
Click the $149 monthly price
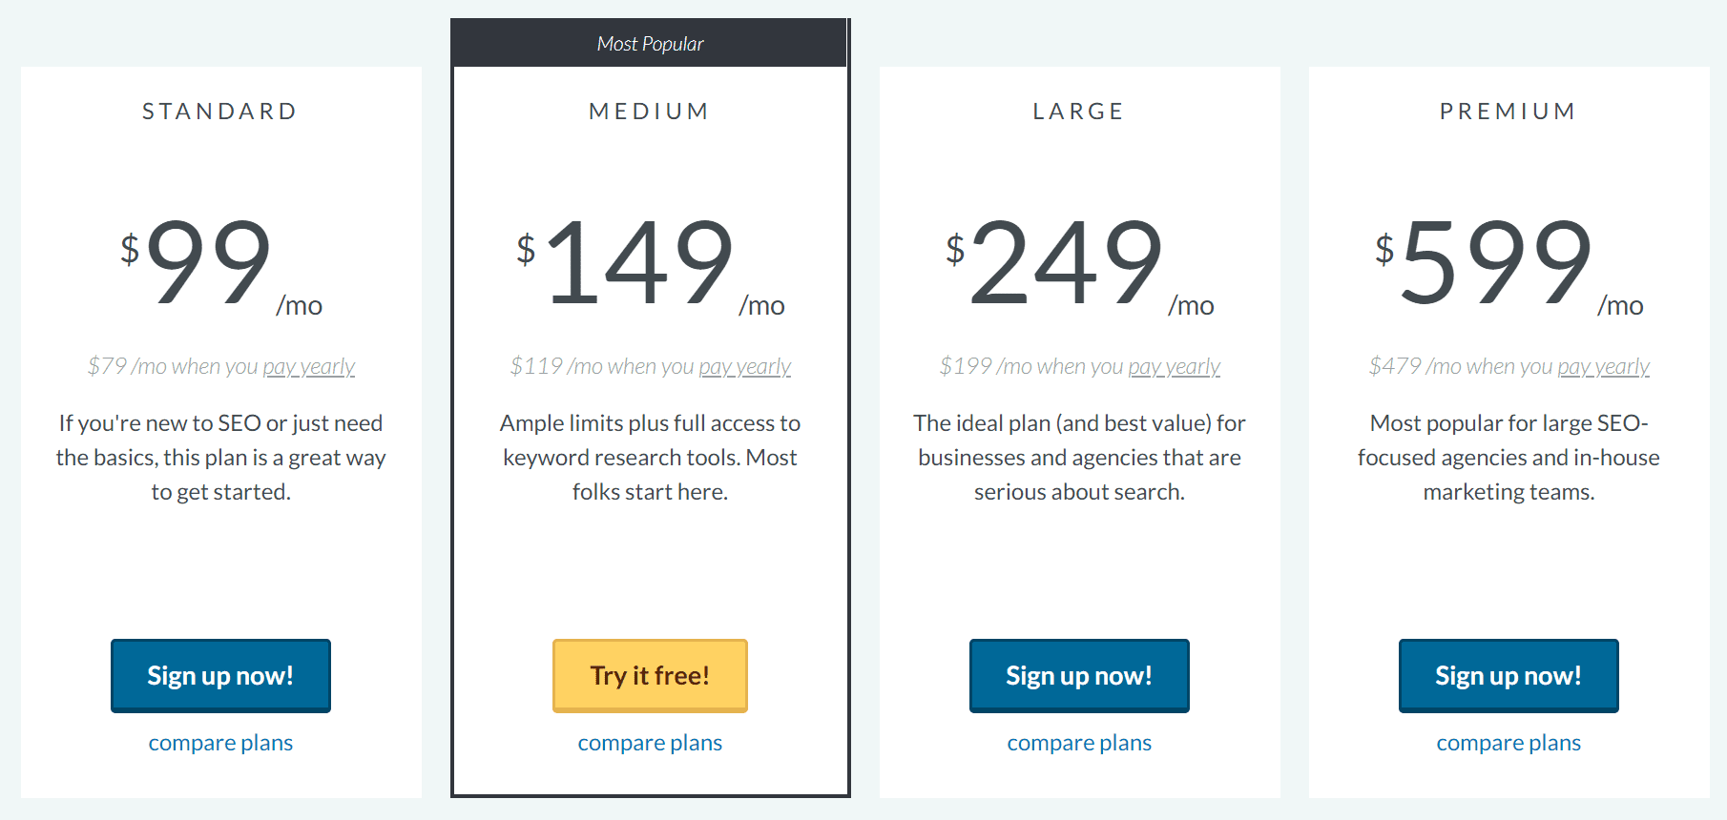pyautogui.click(x=639, y=262)
